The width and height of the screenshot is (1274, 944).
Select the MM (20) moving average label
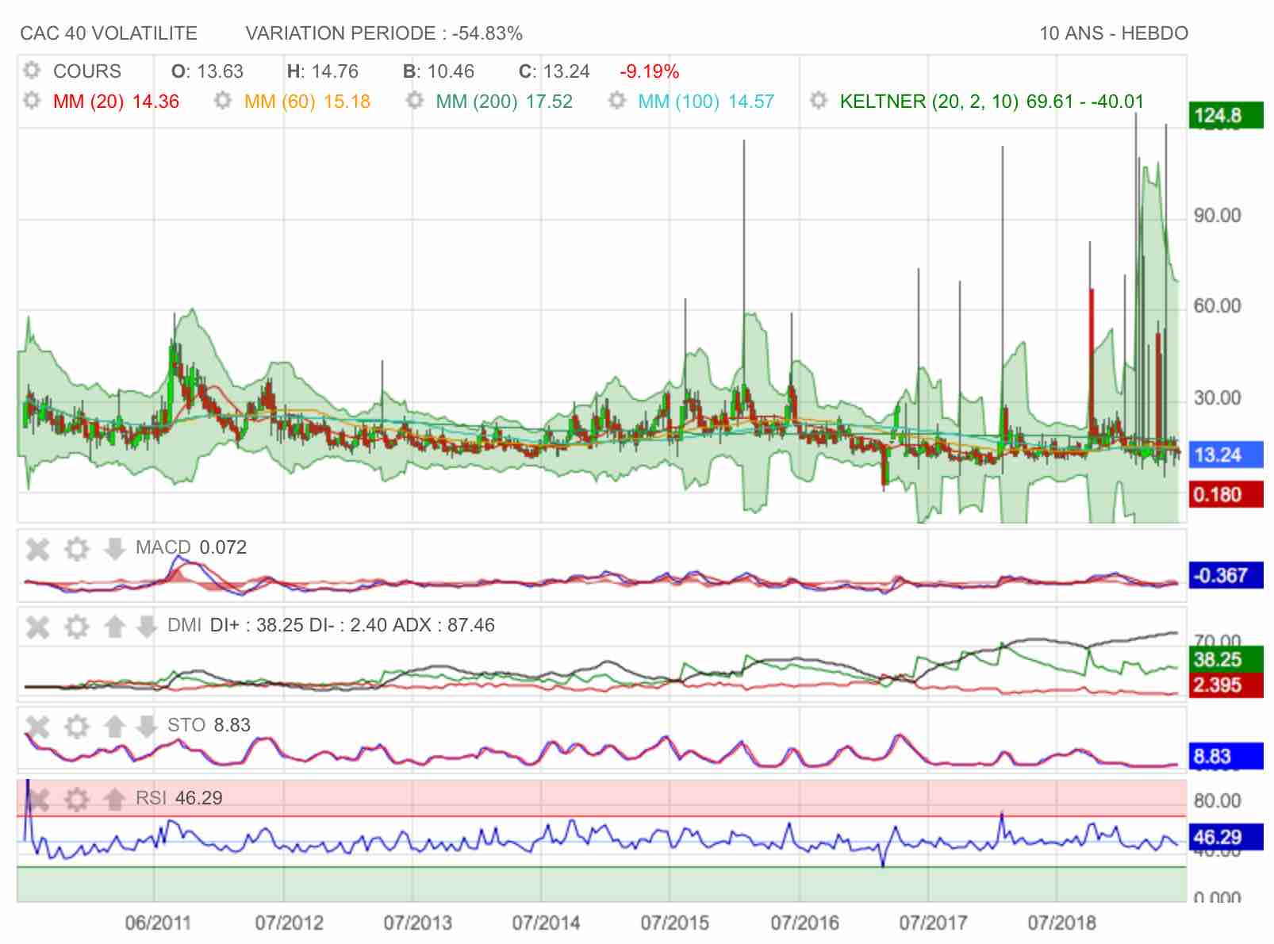pyautogui.click(x=88, y=102)
